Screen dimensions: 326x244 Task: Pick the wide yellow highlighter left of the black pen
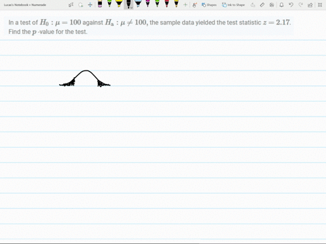119,3
